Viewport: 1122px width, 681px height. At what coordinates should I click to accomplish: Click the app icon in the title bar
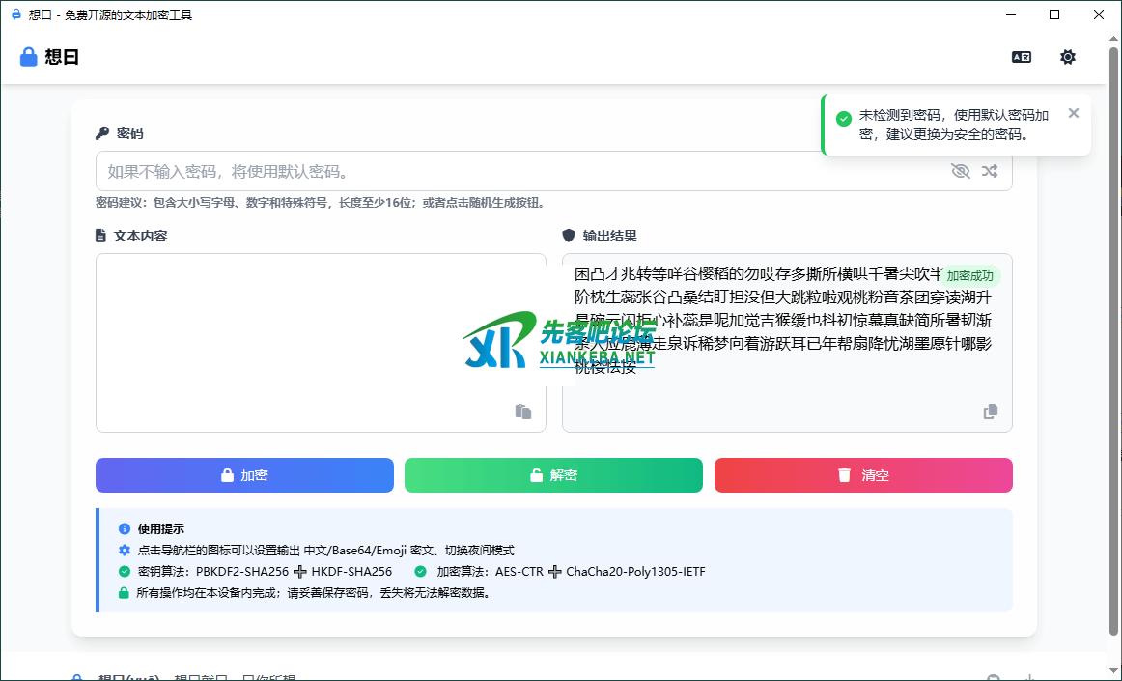click(x=14, y=14)
